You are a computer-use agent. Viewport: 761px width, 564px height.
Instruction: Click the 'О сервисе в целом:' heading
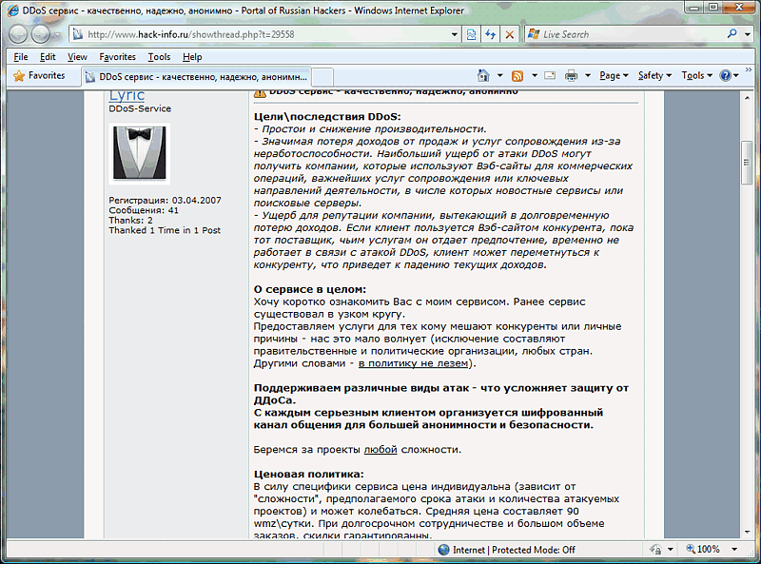coord(310,289)
